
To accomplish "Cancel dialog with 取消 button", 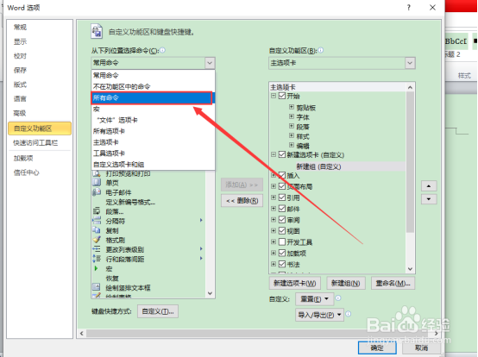I will point(421,348).
